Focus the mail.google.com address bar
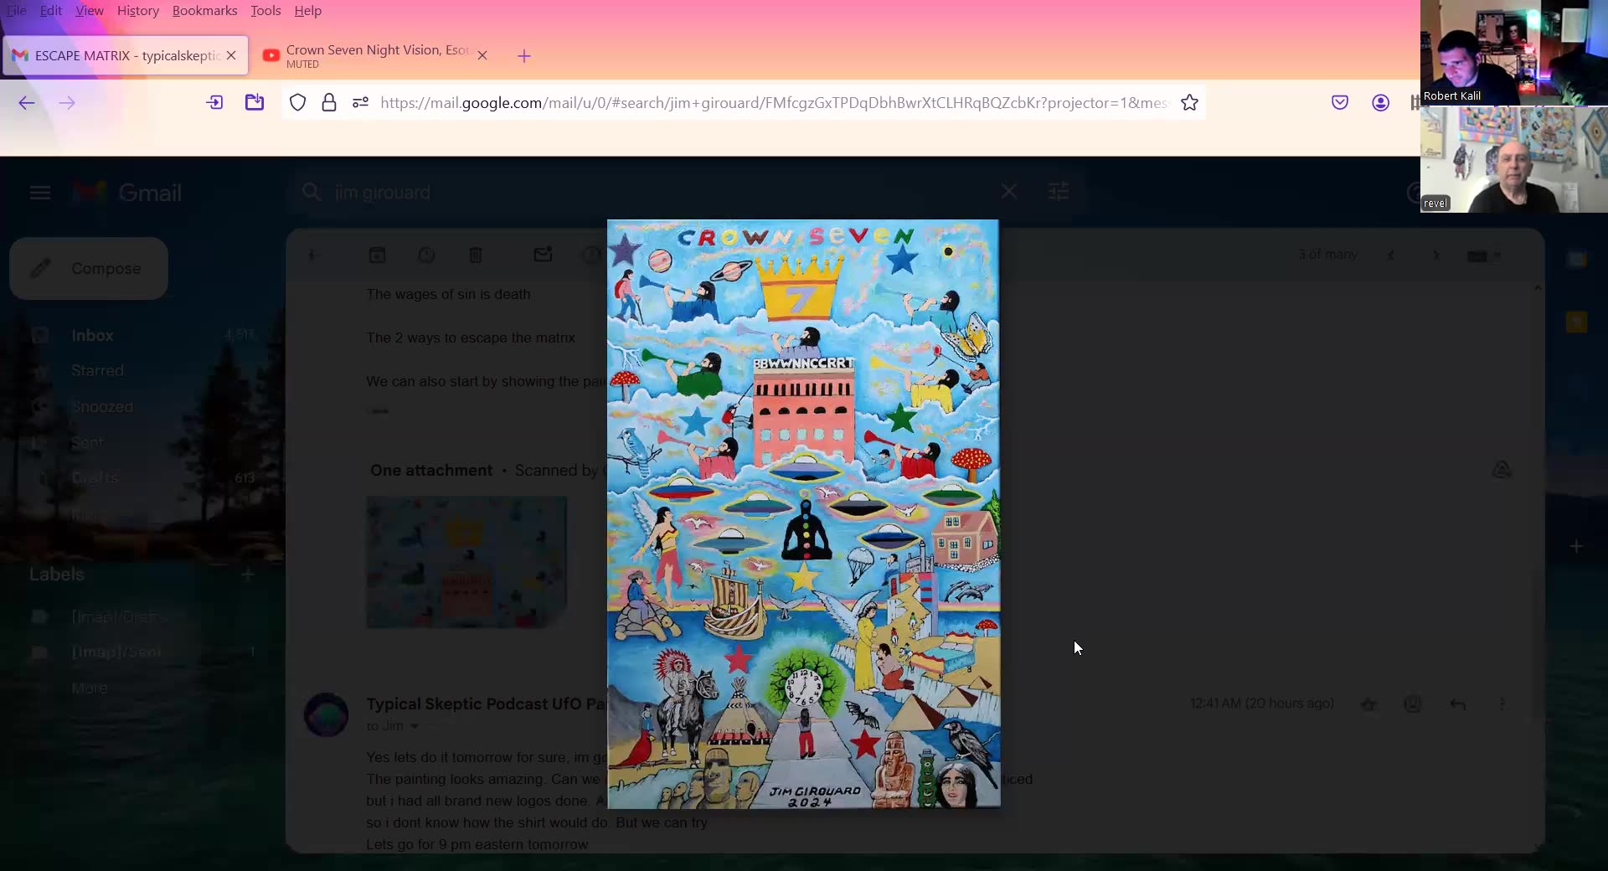This screenshot has width=1608, height=871. pyautogui.click(x=774, y=103)
